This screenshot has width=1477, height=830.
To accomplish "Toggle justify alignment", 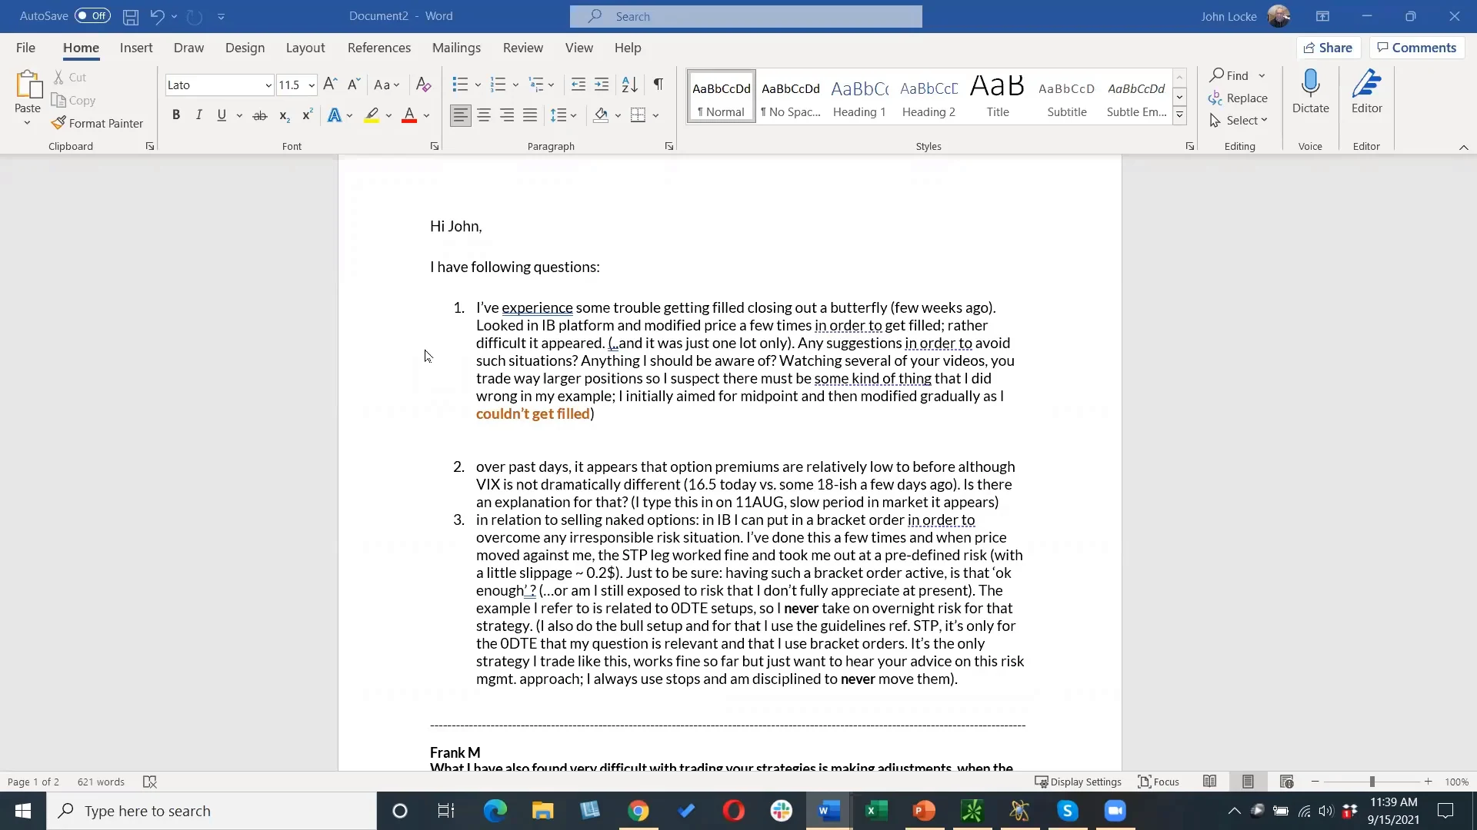I will [x=530, y=115].
